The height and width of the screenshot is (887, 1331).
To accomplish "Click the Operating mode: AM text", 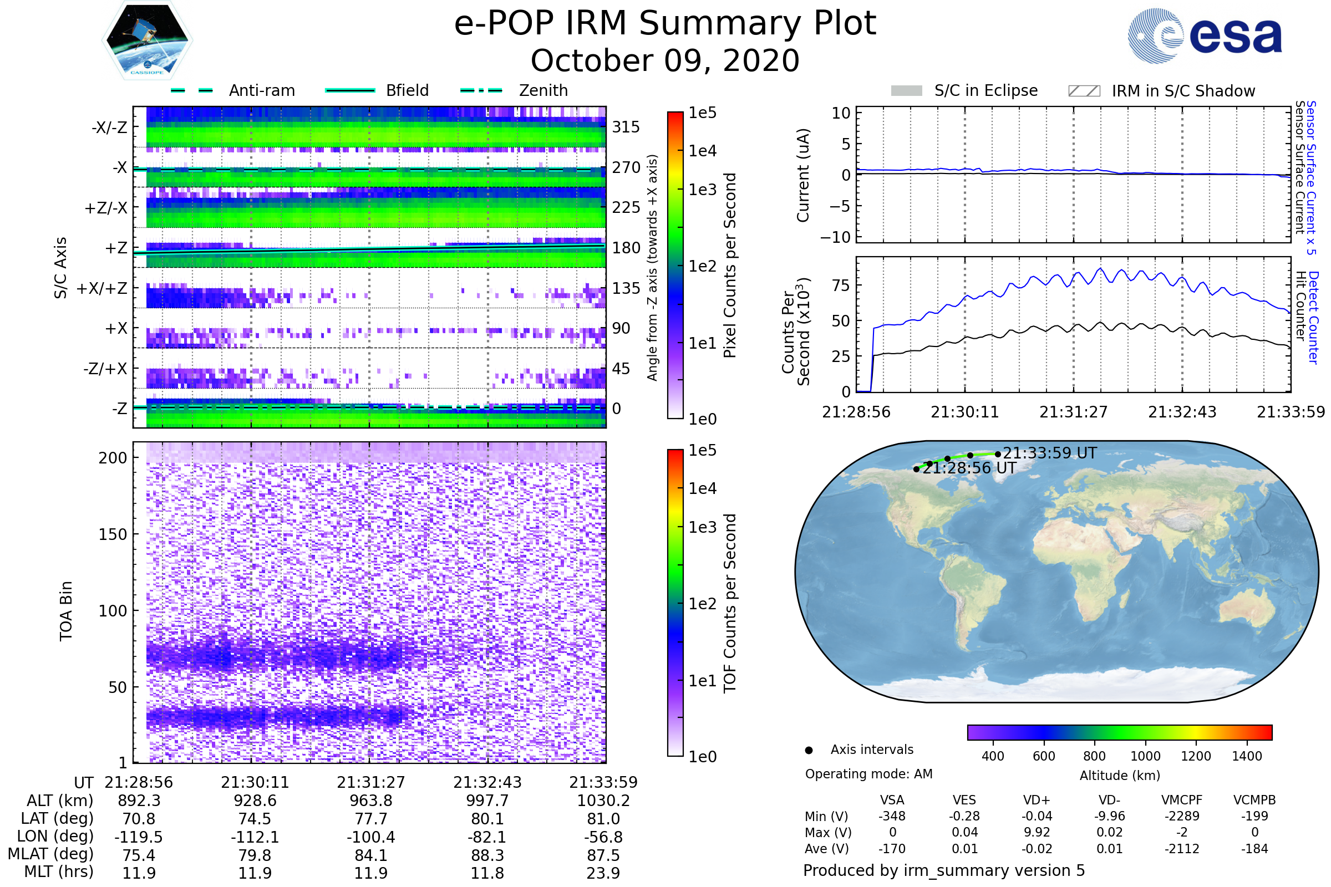I will (x=868, y=774).
